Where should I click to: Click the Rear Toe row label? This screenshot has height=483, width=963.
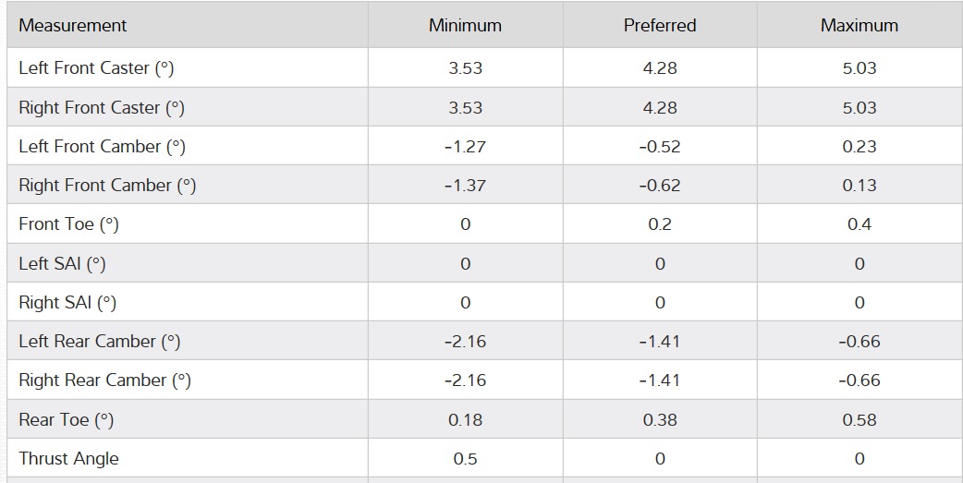coord(66,420)
